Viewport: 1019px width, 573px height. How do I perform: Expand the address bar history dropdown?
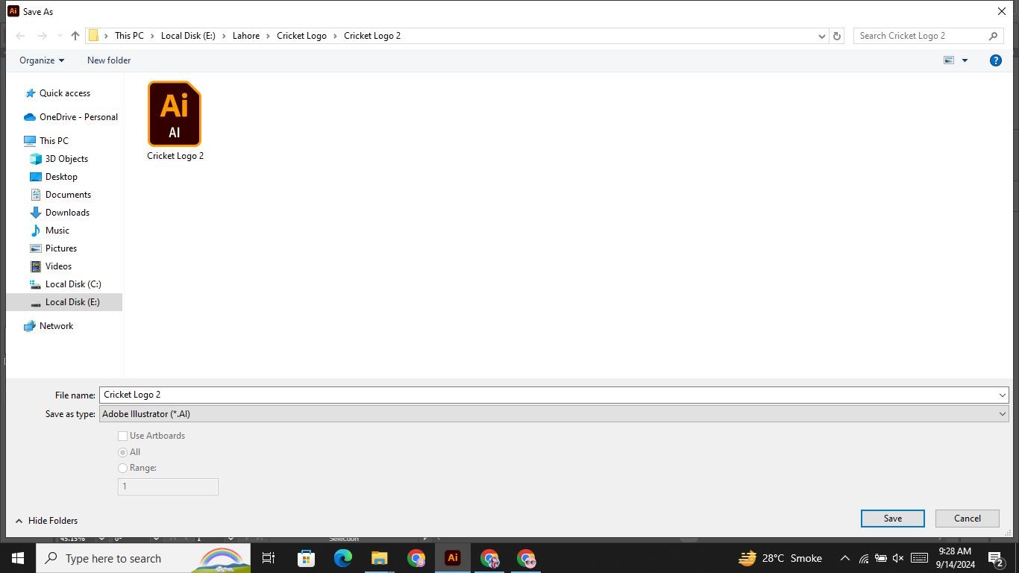click(822, 36)
